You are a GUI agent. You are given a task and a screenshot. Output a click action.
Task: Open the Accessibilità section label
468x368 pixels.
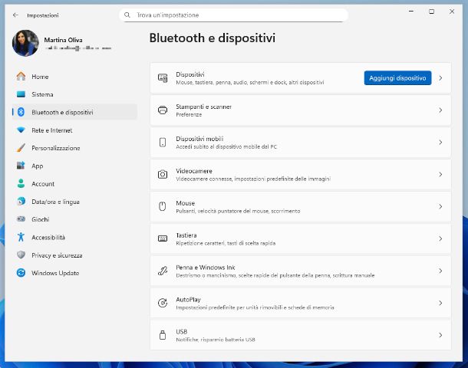click(48, 237)
